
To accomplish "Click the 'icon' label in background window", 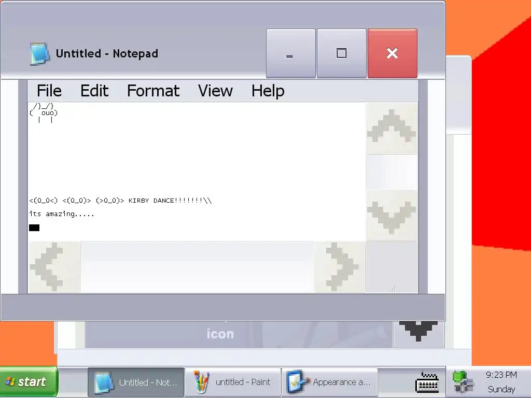I will click(220, 334).
